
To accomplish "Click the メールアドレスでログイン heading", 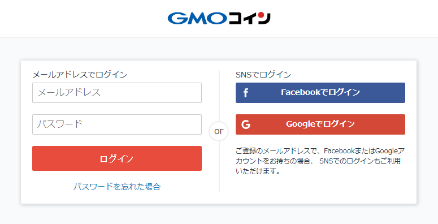I will (80, 75).
